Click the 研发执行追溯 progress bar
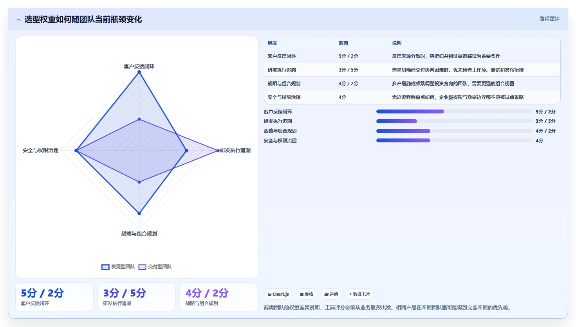Viewport: 576px width, 327px height. [454, 121]
